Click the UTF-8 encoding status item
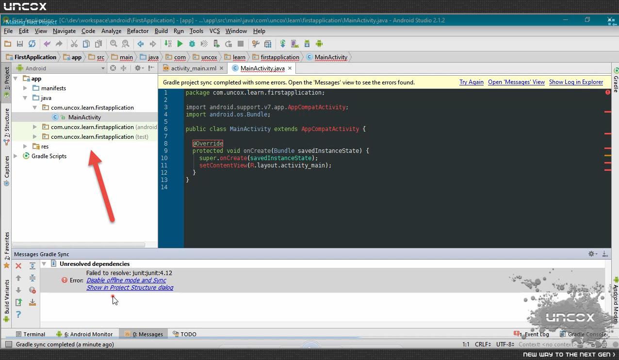Screen dimensions: 619x360 pos(505,344)
